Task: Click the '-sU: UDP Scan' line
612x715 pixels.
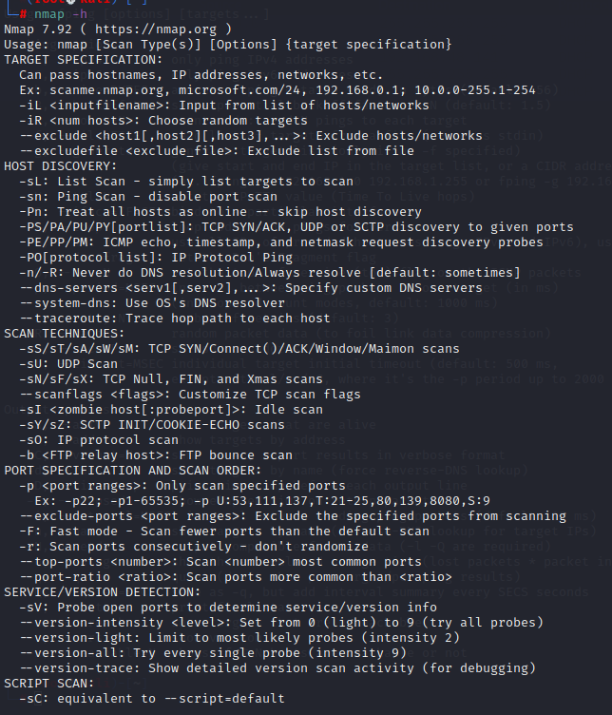Action: tap(67, 365)
